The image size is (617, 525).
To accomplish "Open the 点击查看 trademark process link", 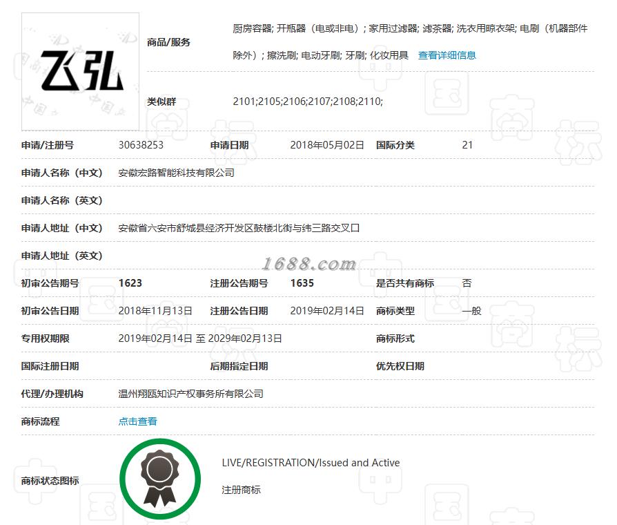I will (x=138, y=421).
